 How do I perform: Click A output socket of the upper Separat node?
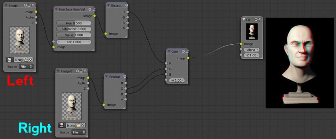click(128, 28)
